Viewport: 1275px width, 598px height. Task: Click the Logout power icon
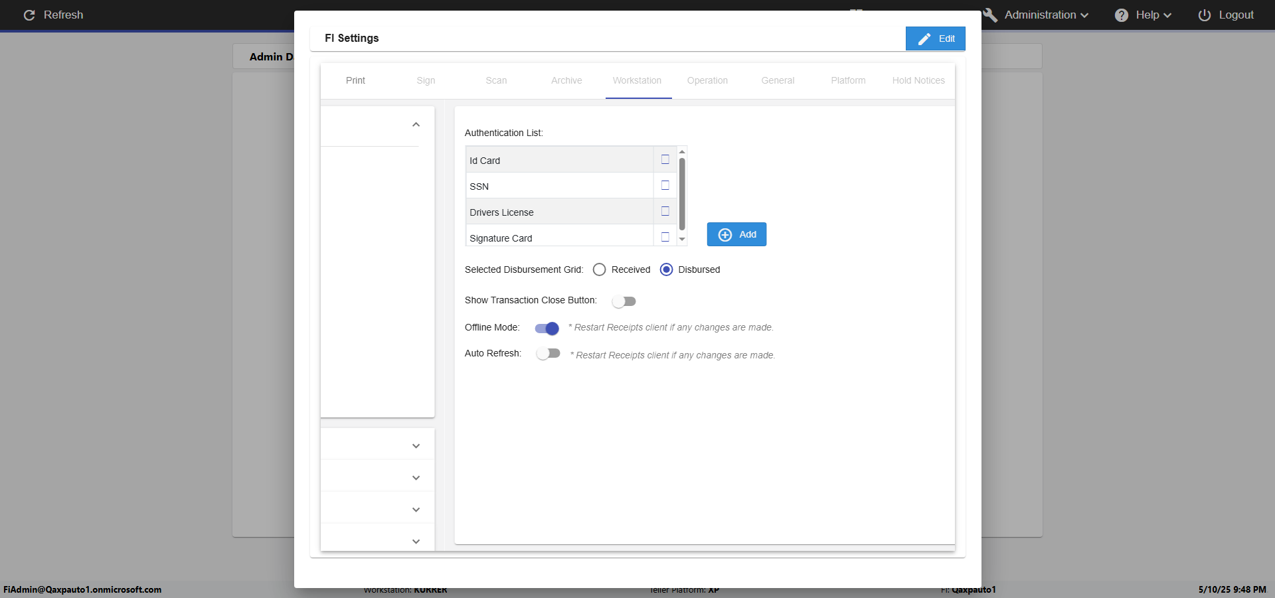[x=1204, y=15]
